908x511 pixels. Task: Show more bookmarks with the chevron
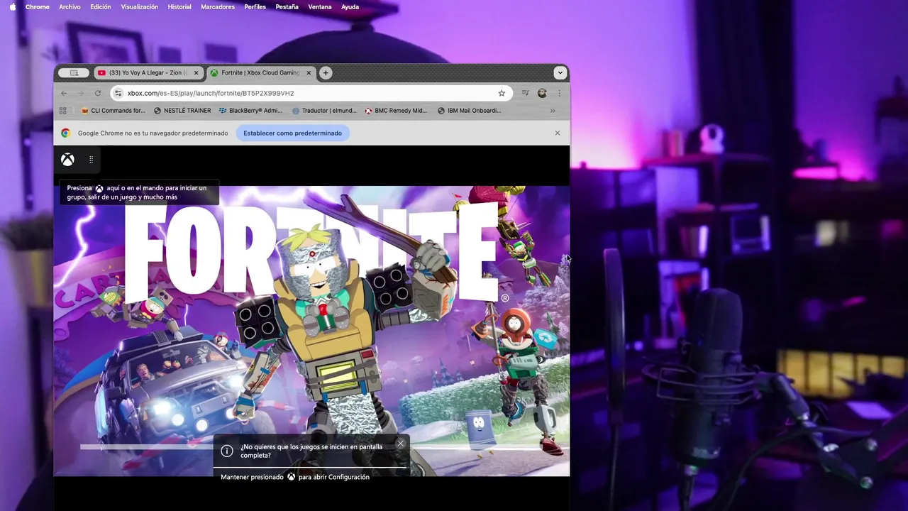coord(553,111)
